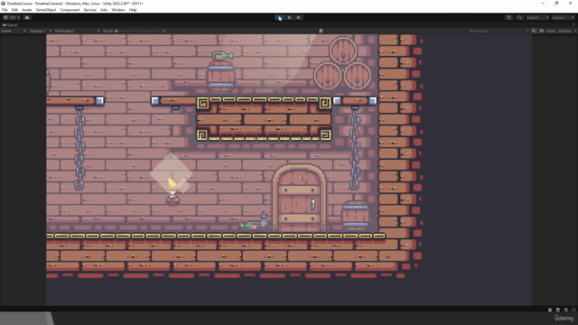Open the Assets menu
The width and height of the screenshot is (578, 325).
click(x=26, y=10)
